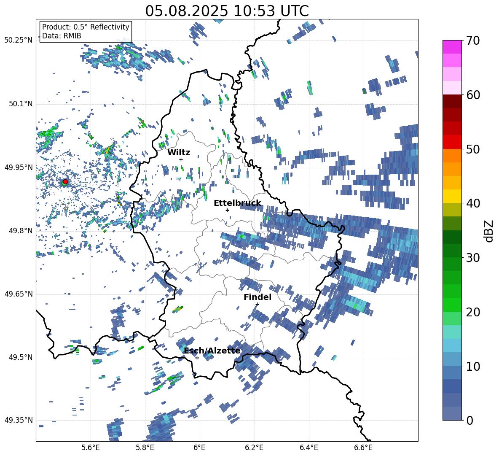Click the 50.25°N latitude label

pyautogui.click(x=19, y=40)
